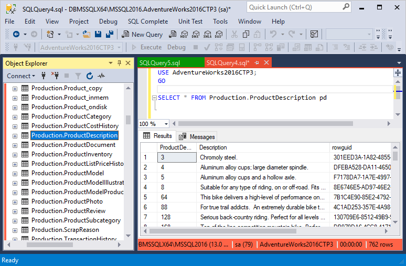This screenshot has height=266, width=406.
Task: Click the stop query square icon
Action: (x=196, y=47)
